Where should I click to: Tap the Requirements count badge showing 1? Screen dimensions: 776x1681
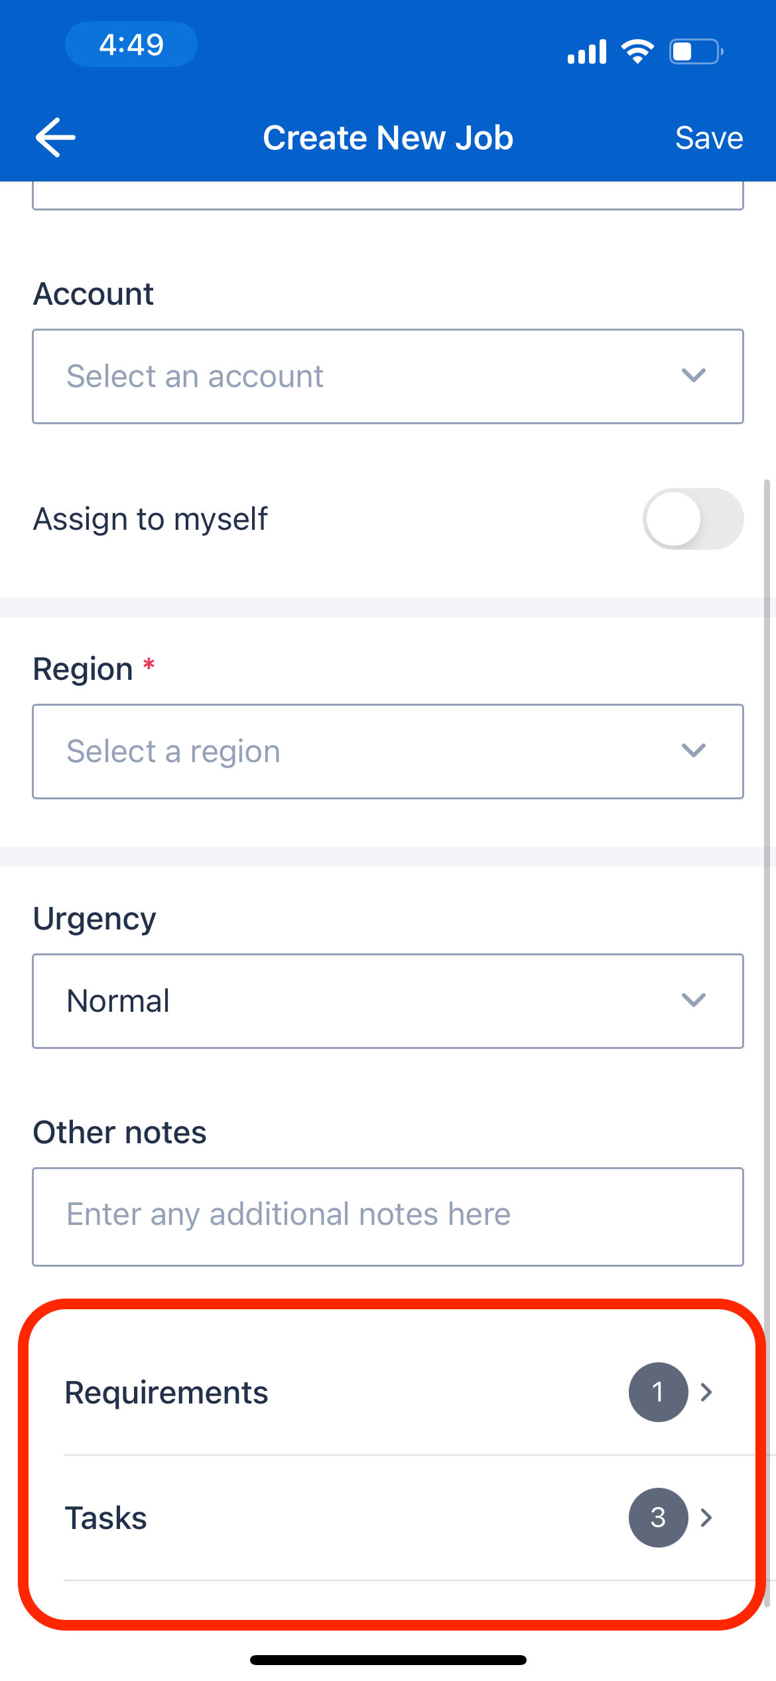(658, 1393)
